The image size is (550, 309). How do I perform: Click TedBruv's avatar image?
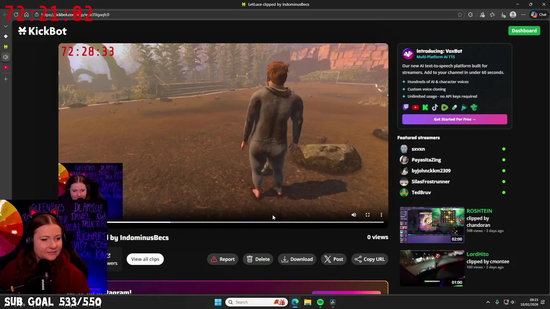pyautogui.click(x=404, y=192)
